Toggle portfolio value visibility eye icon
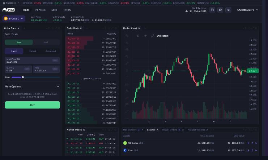This screenshot has width=268, height=160. pos(187,12)
